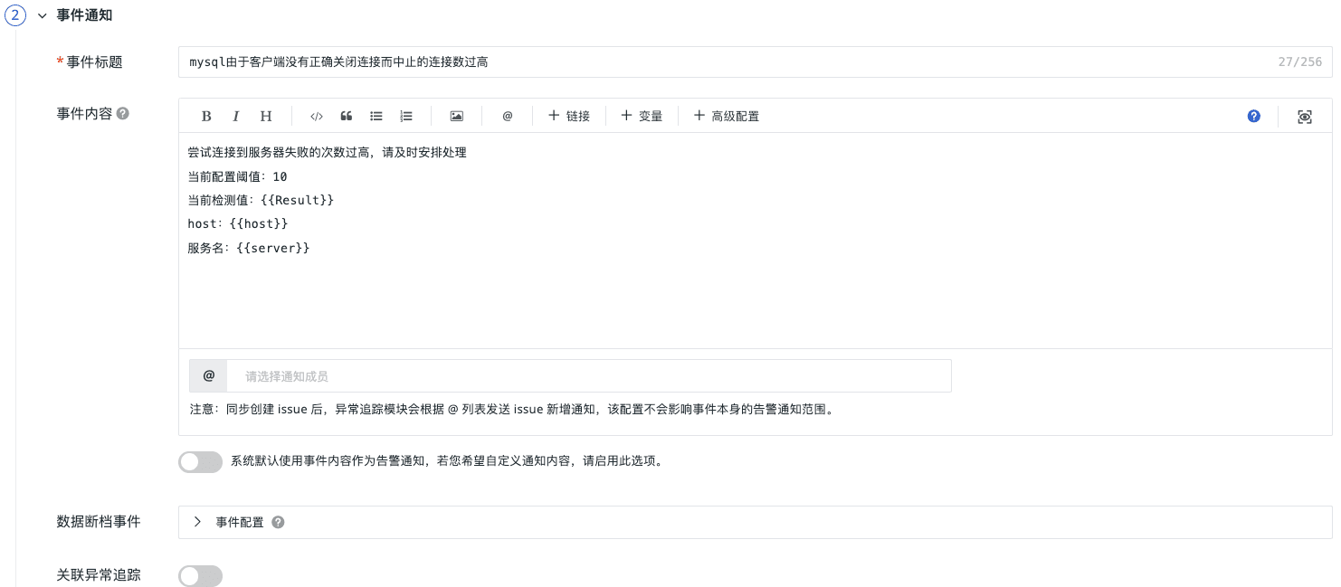Switch editor to fullscreen mode
This screenshot has height=587, width=1341.
1304,116
